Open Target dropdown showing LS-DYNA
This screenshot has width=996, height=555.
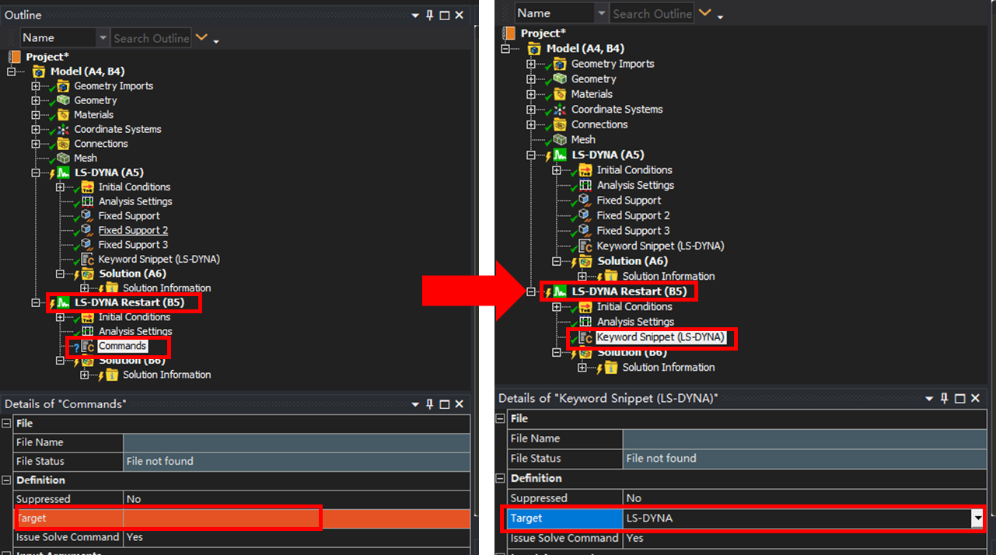(977, 518)
